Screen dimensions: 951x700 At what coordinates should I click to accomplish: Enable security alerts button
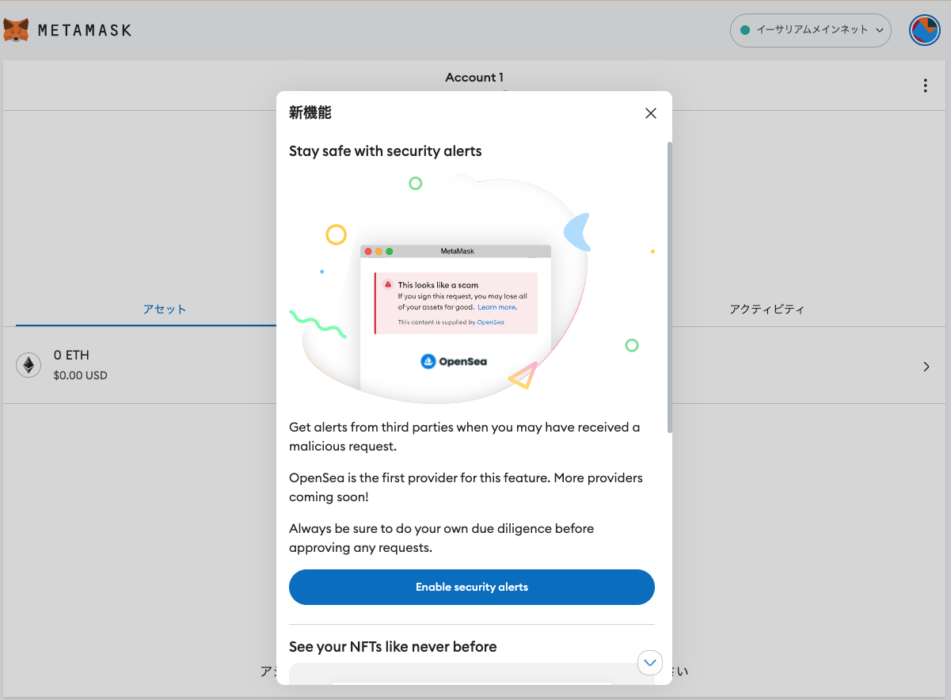472,587
